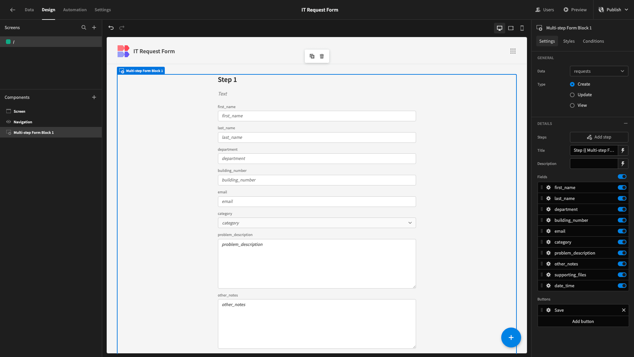Click the Add step button

599,137
